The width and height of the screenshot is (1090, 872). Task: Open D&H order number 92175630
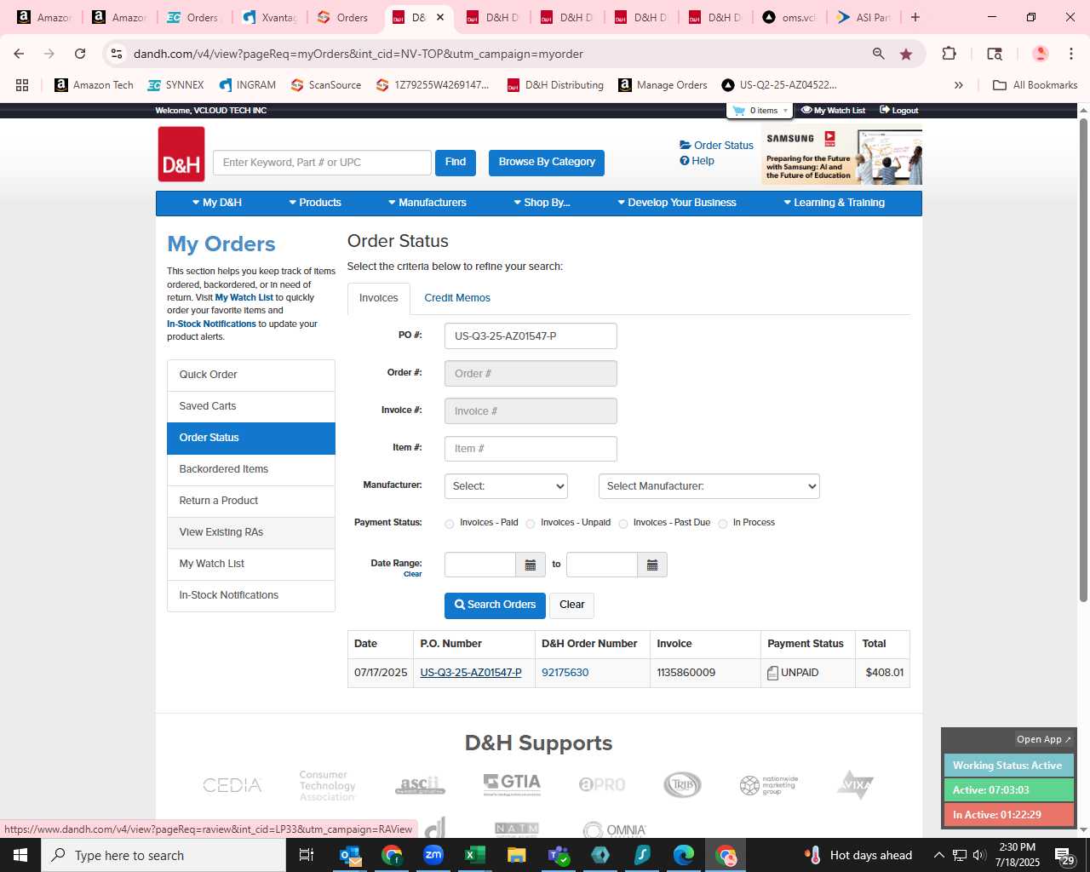[x=565, y=673]
